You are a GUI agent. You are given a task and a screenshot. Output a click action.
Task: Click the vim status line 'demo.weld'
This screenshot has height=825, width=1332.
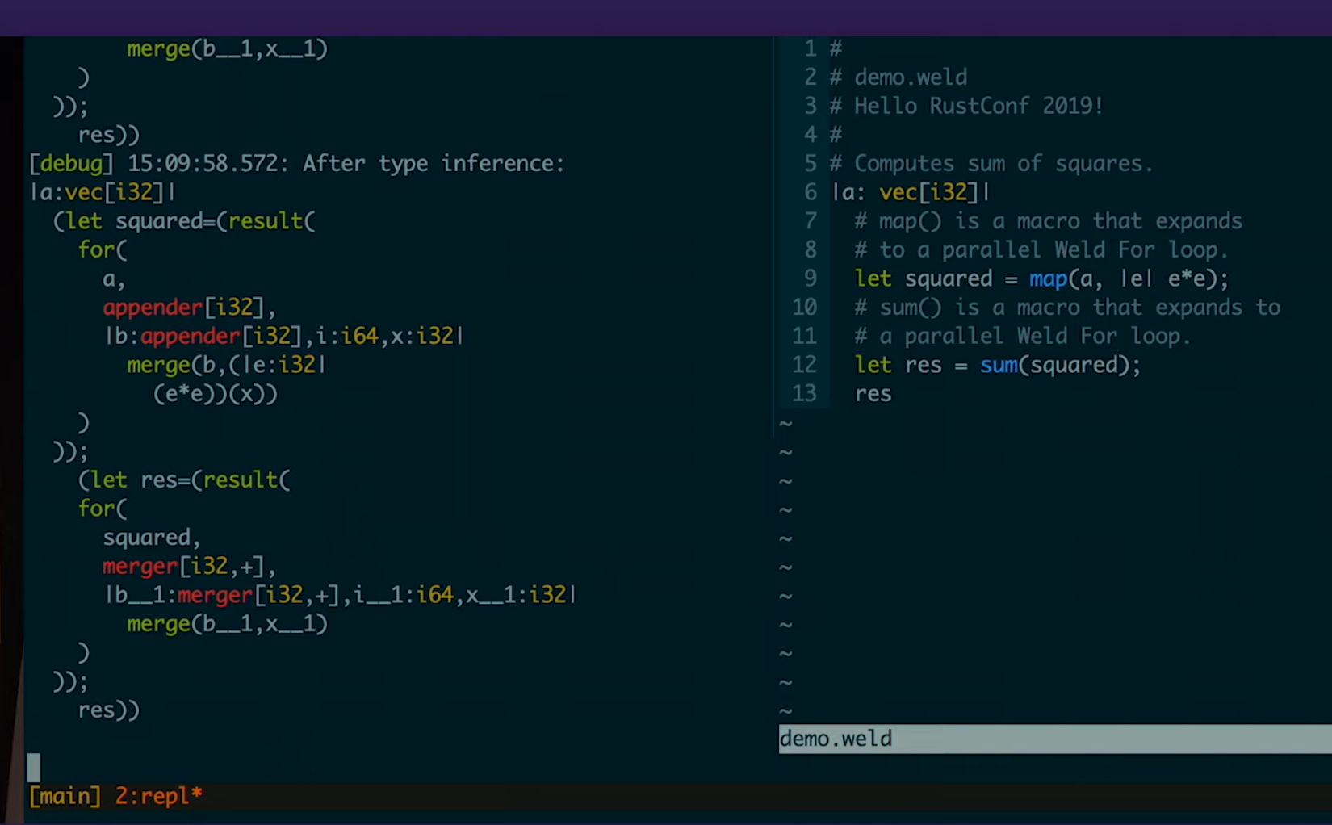coord(1055,739)
